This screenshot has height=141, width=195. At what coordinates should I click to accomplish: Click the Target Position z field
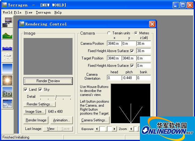click(144, 58)
